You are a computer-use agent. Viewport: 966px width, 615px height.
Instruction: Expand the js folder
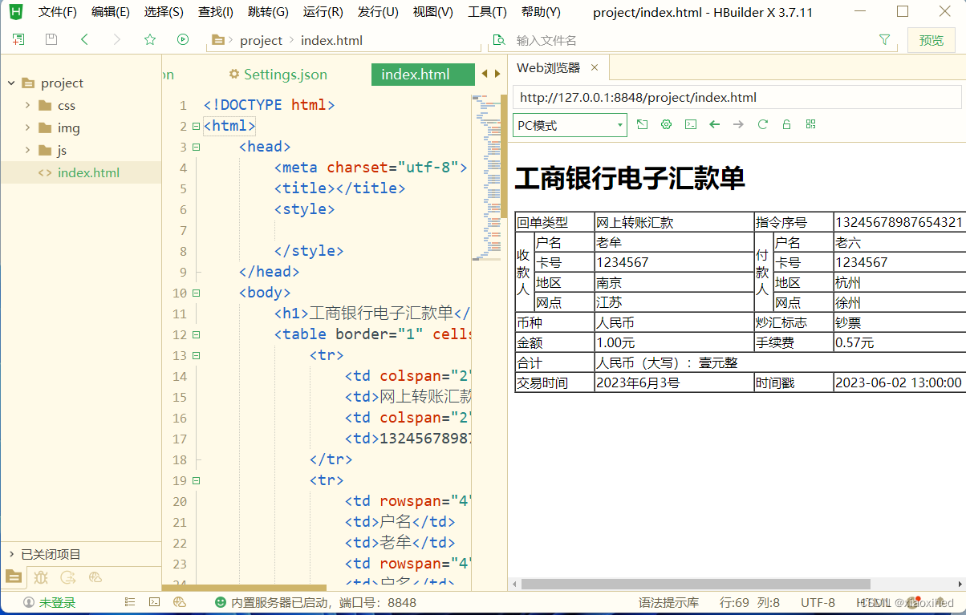click(27, 150)
